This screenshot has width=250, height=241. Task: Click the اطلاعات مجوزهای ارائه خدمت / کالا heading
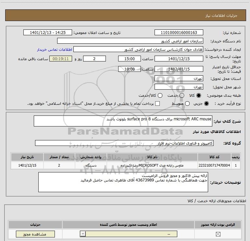coord(217,201)
